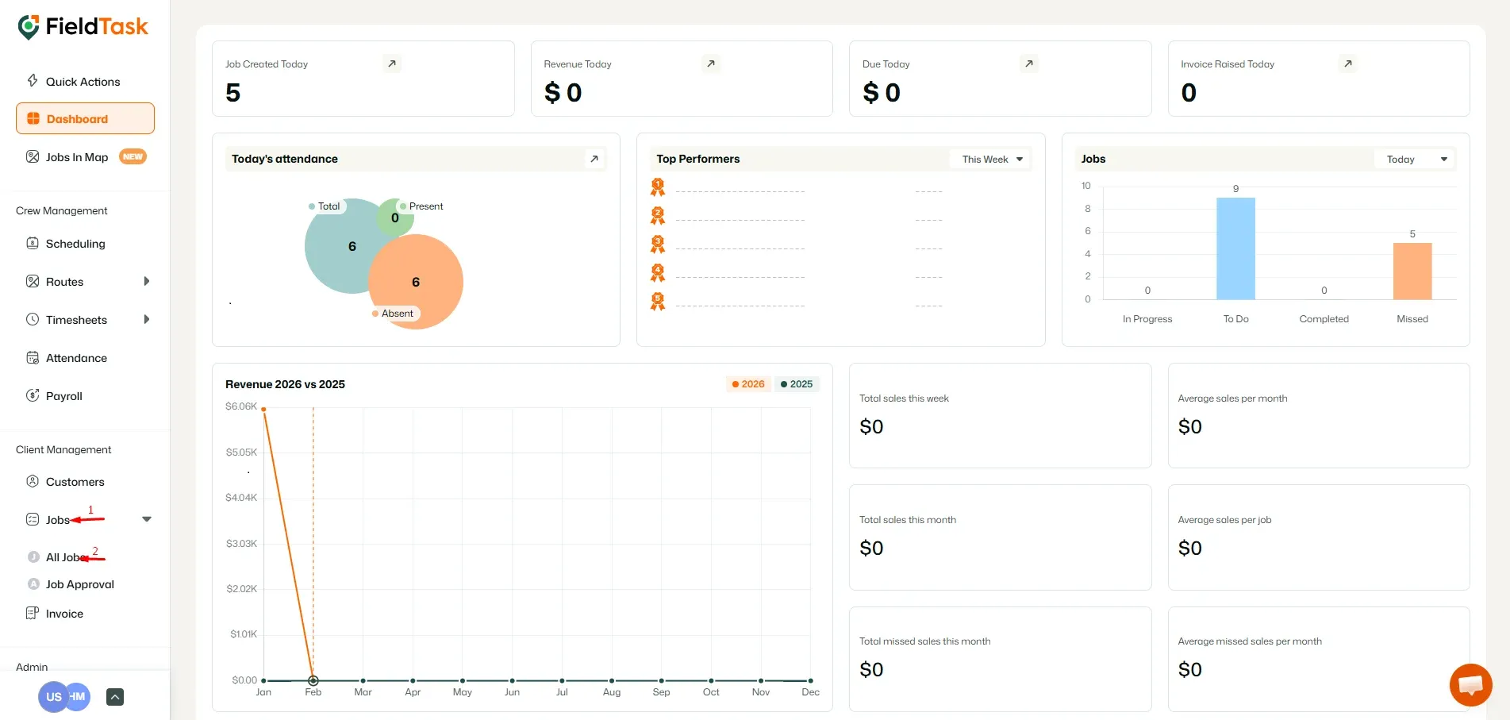Click the orange 2026 color dot in the legend
This screenshot has height=720, width=1510.
(x=736, y=383)
